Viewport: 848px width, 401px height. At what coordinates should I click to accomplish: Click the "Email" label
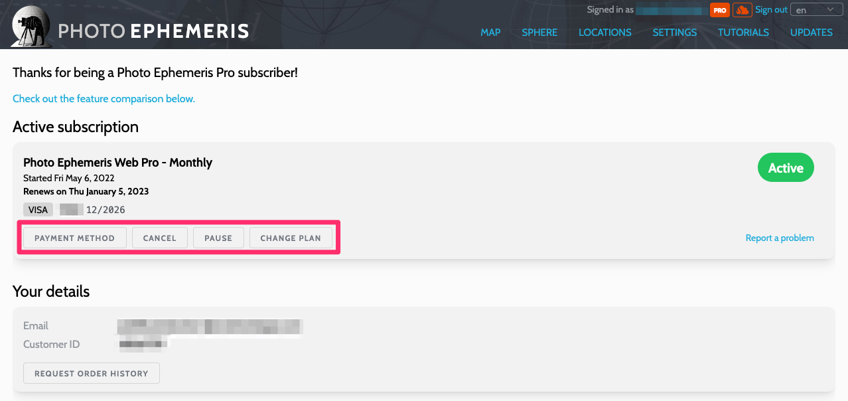36,325
